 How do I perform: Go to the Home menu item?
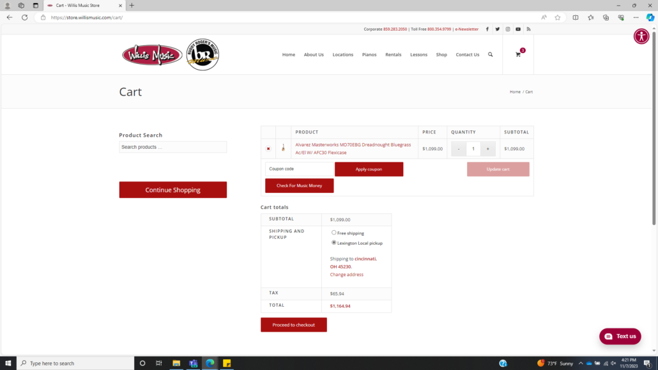pos(289,54)
